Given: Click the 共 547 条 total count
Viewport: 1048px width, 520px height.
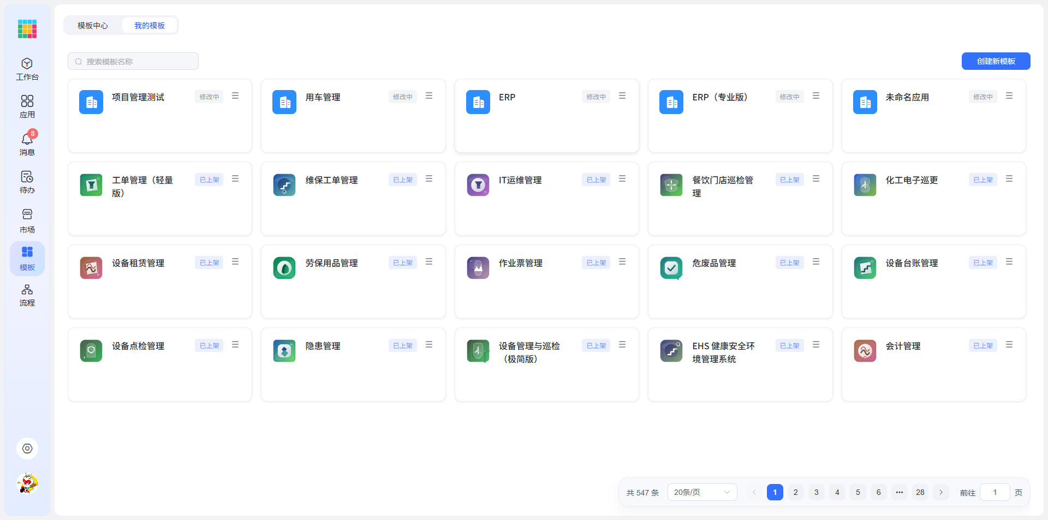Looking at the screenshot, I should pos(642,493).
